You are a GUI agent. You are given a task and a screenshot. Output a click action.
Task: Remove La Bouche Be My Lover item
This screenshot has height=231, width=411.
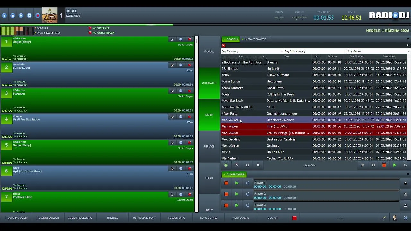(189, 65)
